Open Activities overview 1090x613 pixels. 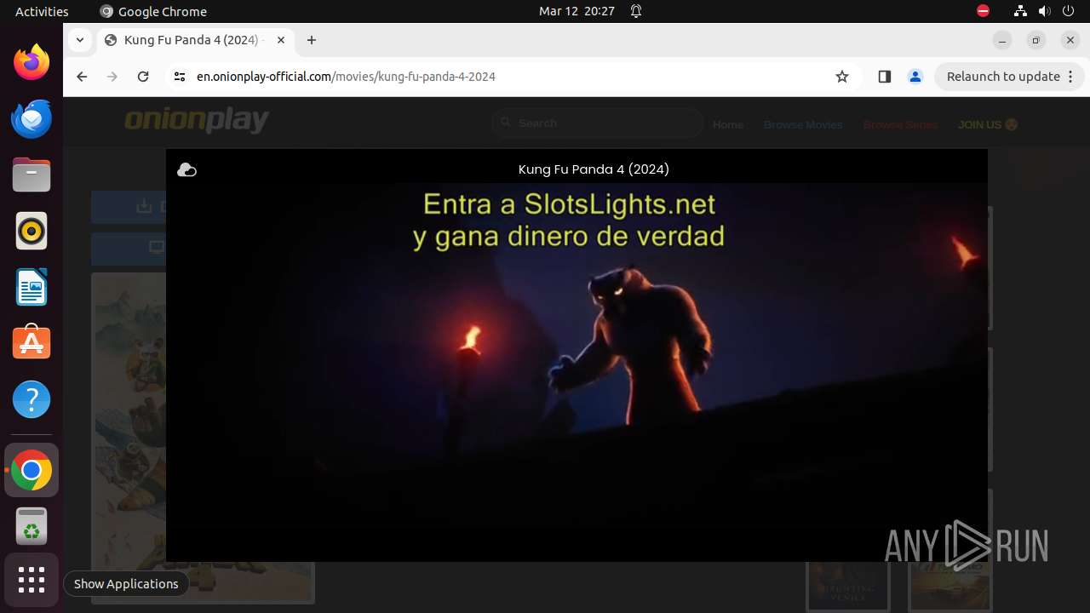click(x=42, y=11)
